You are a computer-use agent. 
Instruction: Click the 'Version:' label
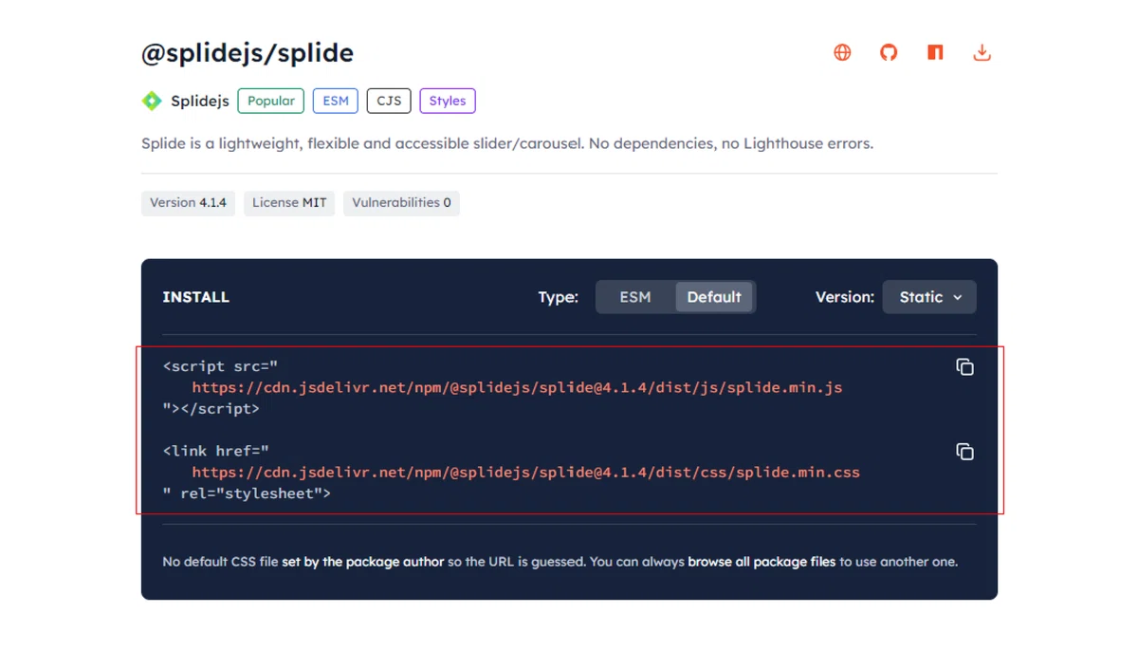point(845,297)
